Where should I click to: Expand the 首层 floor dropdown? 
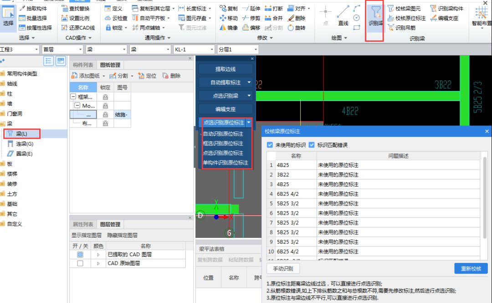(x=80, y=49)
